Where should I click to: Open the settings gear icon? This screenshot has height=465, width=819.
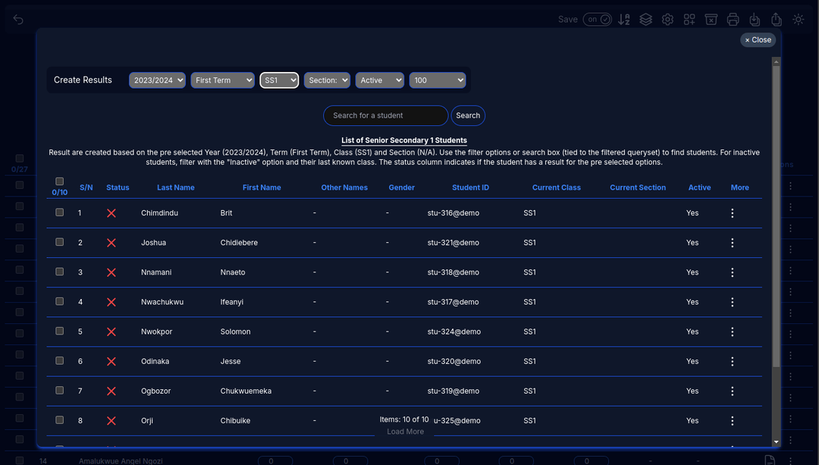[x=667, y=20]
